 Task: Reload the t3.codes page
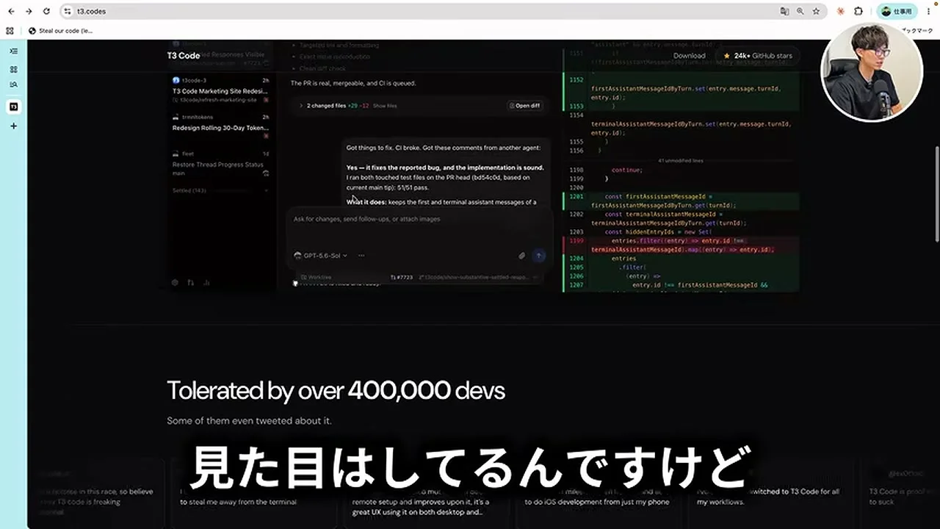[x=46, y=12]
